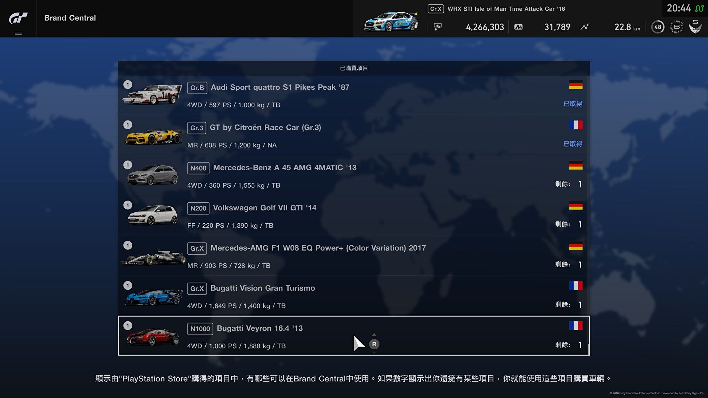Click the Gr.B class tag on Audi row

pyautogui.click(x=197, y=88)
